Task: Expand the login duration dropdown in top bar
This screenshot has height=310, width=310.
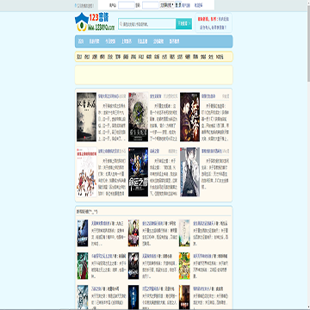Action: (167, 5)
